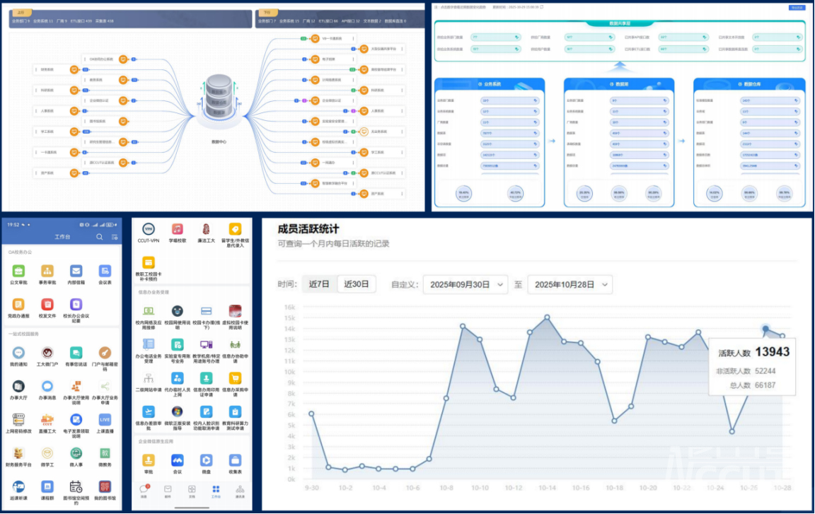The width and height of the screenshot is (815, 514).
Task: Open the 公文审批 app icon
Action: click(x=18, y=271)
